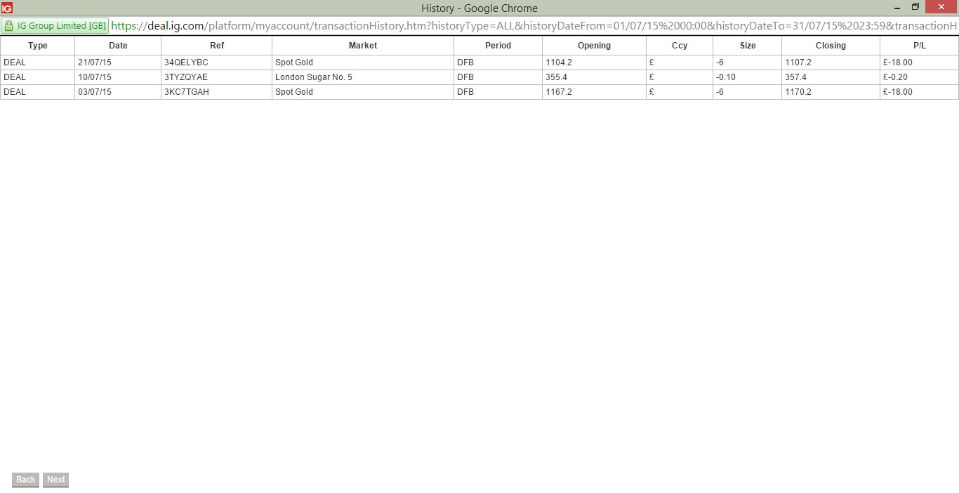Viewport: 959px width, 493px height.
Task: Click P/L £-18.00 in the 03/07/15 row
Action: 898,92
